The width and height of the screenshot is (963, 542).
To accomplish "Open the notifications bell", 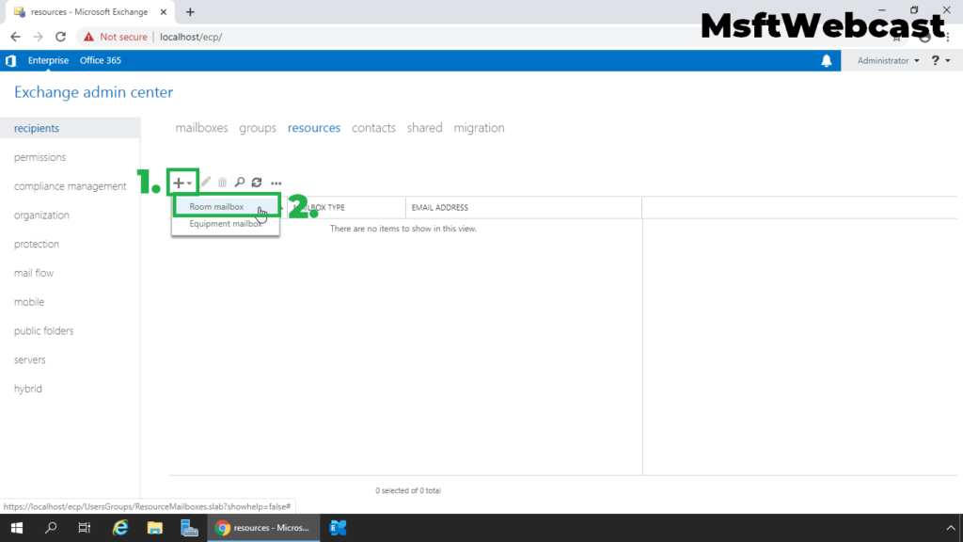I will point(827,61).
